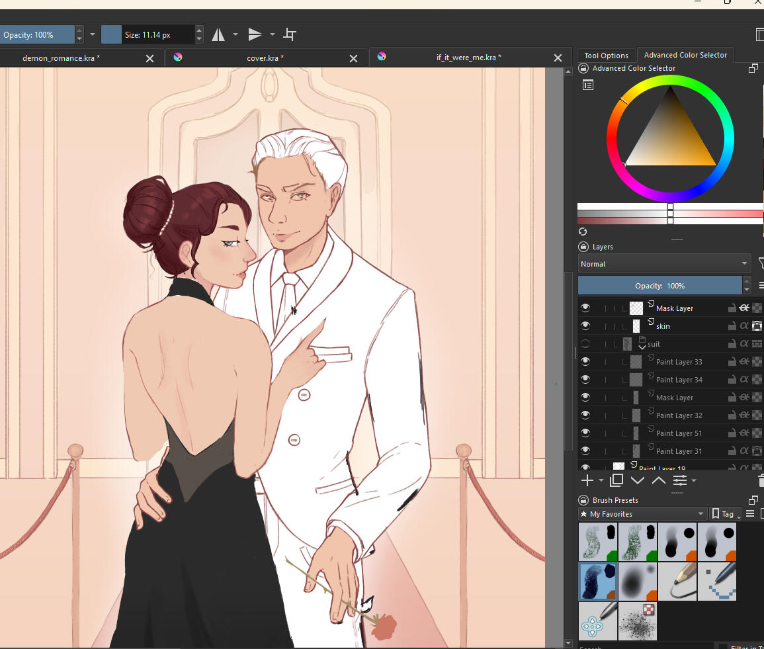Move layer down with the down arrow
Screen dimensions: 764x649
(x=638, y=480)
